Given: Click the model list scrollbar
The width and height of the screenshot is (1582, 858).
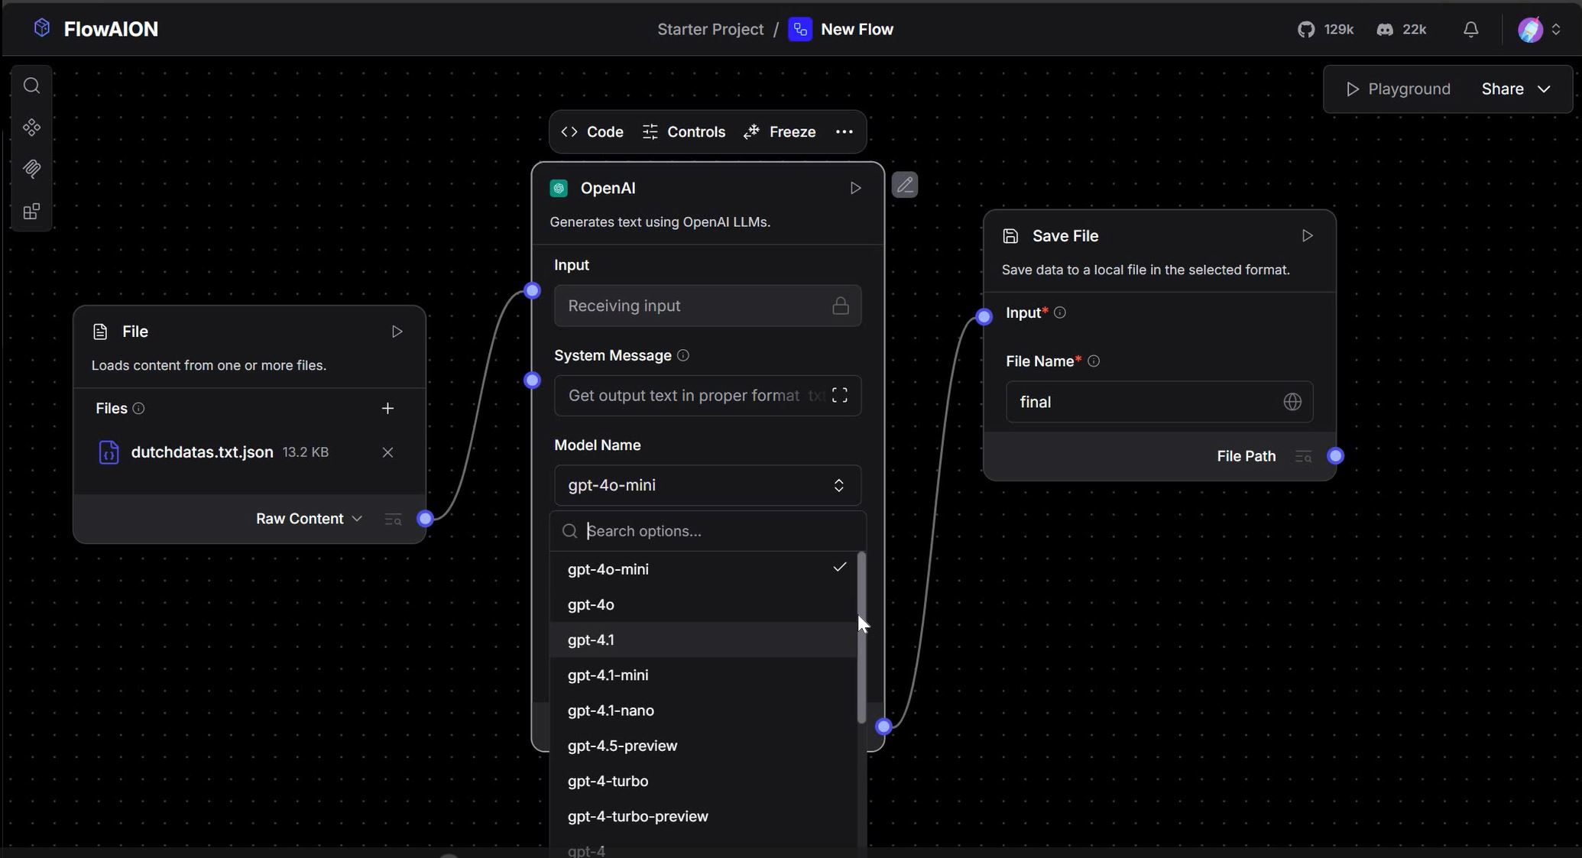Looking at the screenshot, I should click(861, 637).
